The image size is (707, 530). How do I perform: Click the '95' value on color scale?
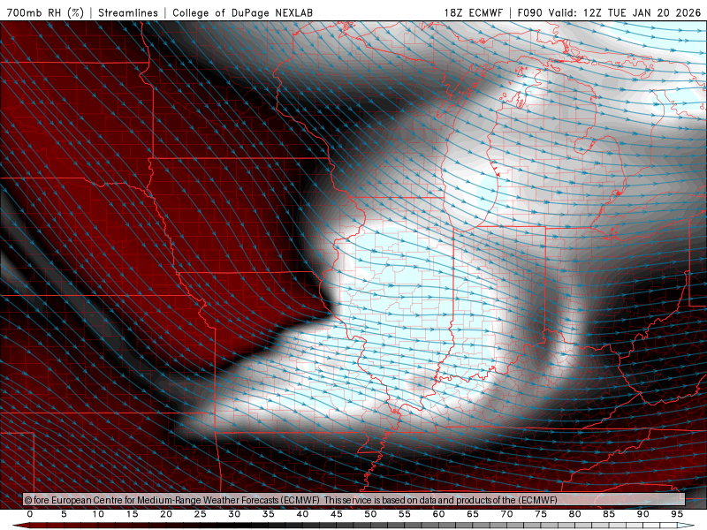click(677, 514)
